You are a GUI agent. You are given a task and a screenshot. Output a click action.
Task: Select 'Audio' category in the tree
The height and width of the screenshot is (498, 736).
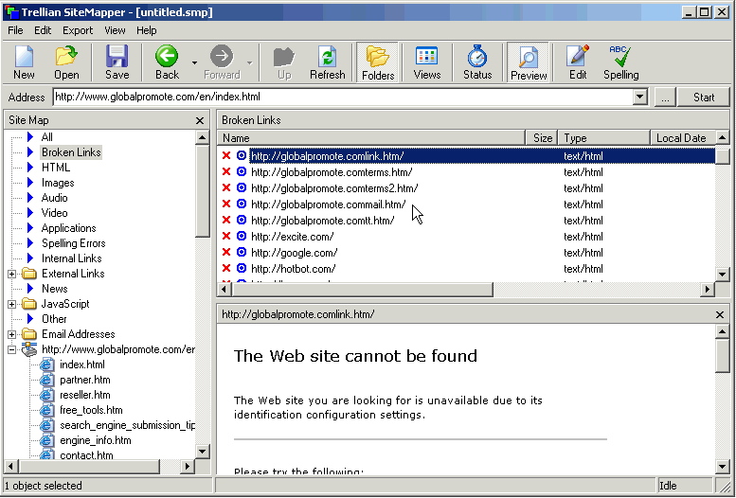tap(54, 198)
